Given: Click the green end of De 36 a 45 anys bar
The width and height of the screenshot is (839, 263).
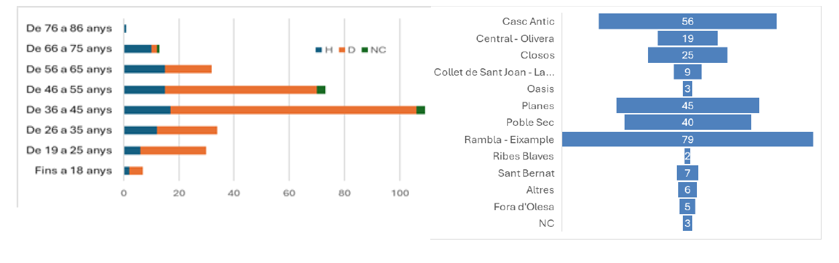Looking at the screenshot, I should 421,110.
